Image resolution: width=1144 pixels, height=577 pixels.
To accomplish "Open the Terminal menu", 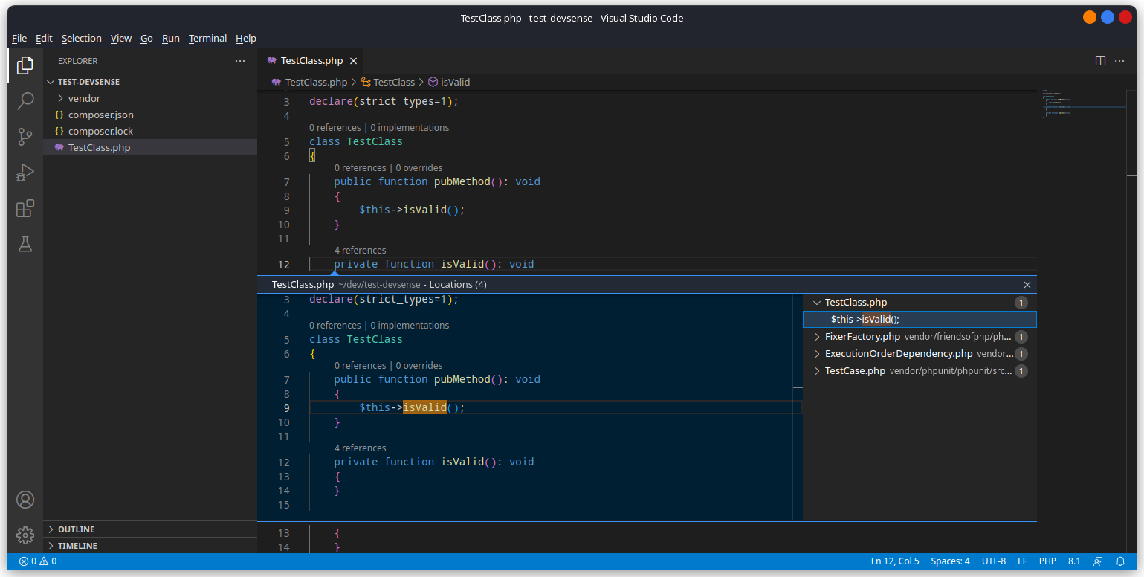I will (207, 38).
